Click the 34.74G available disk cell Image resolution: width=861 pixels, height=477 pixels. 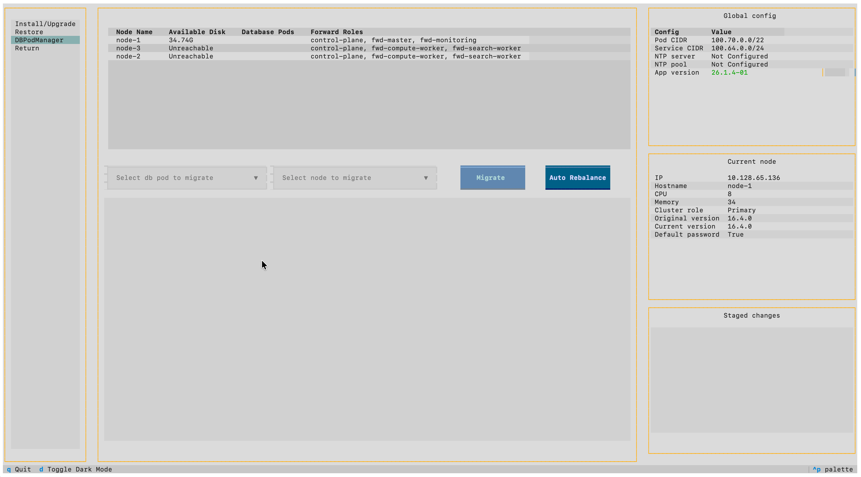click(x=181, y=40)
